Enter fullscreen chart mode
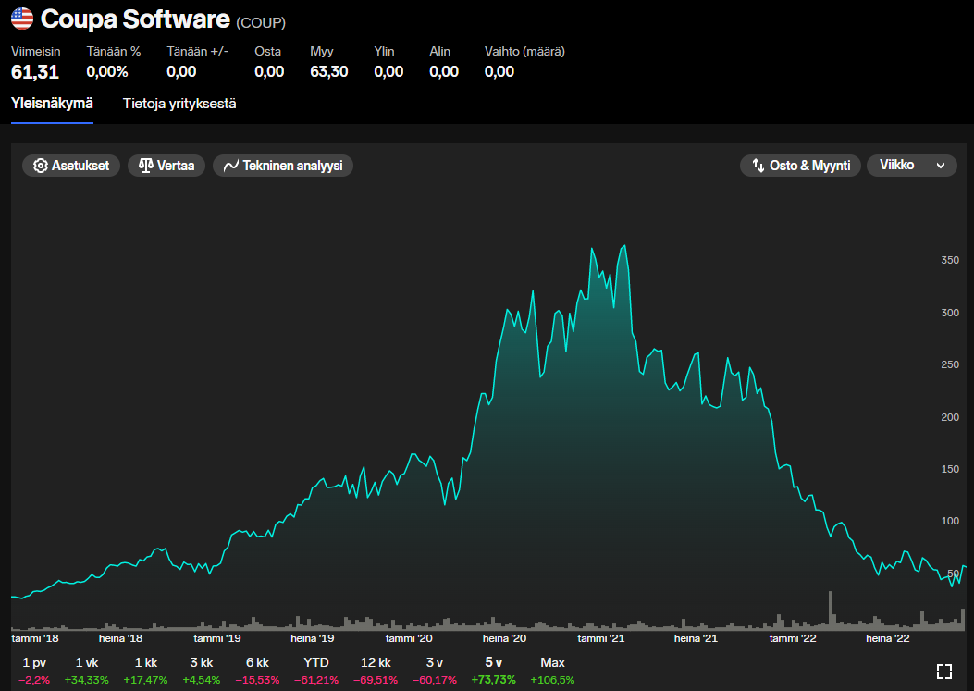 (944, 672)
